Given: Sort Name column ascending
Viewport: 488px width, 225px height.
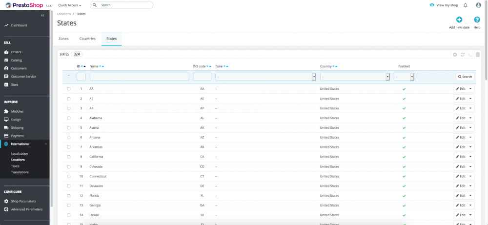Looking at the screenshot, I should point(103,66).
